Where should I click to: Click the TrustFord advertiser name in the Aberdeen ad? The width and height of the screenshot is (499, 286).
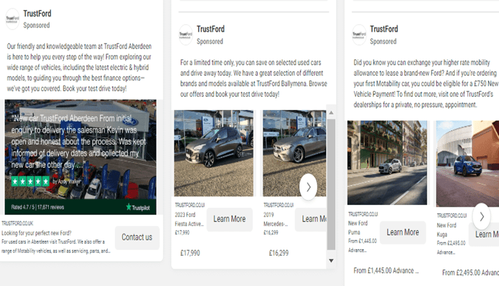(37, 13)
